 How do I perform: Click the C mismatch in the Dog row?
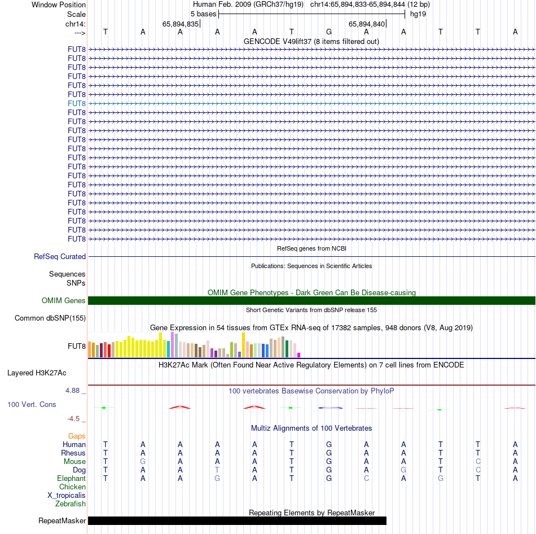click(x=478, y=470)
